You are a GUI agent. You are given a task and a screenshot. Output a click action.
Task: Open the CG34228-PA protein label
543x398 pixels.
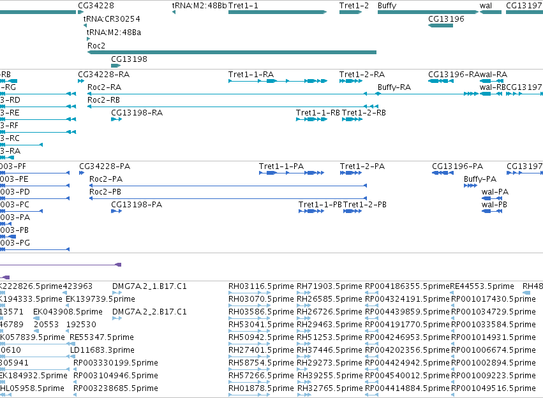105,166
